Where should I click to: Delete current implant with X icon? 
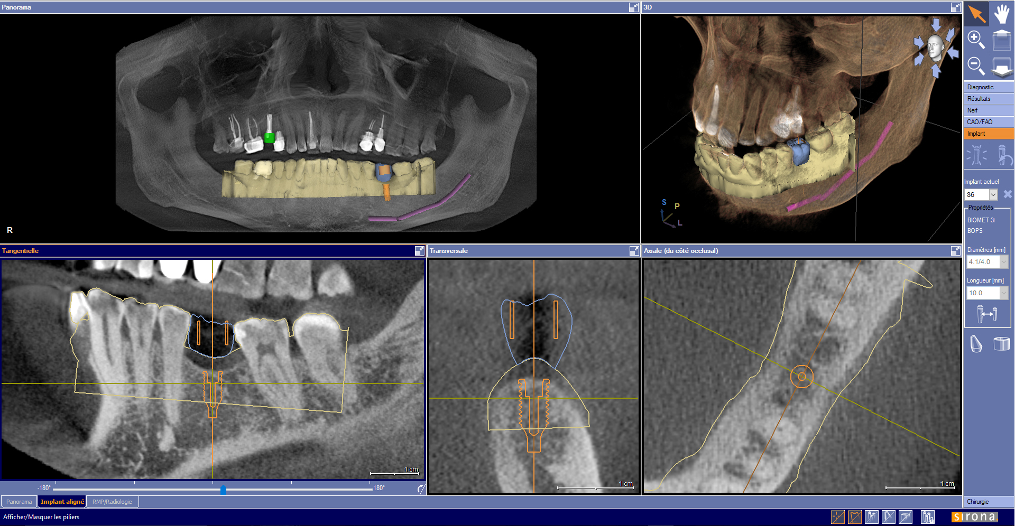1008,194
